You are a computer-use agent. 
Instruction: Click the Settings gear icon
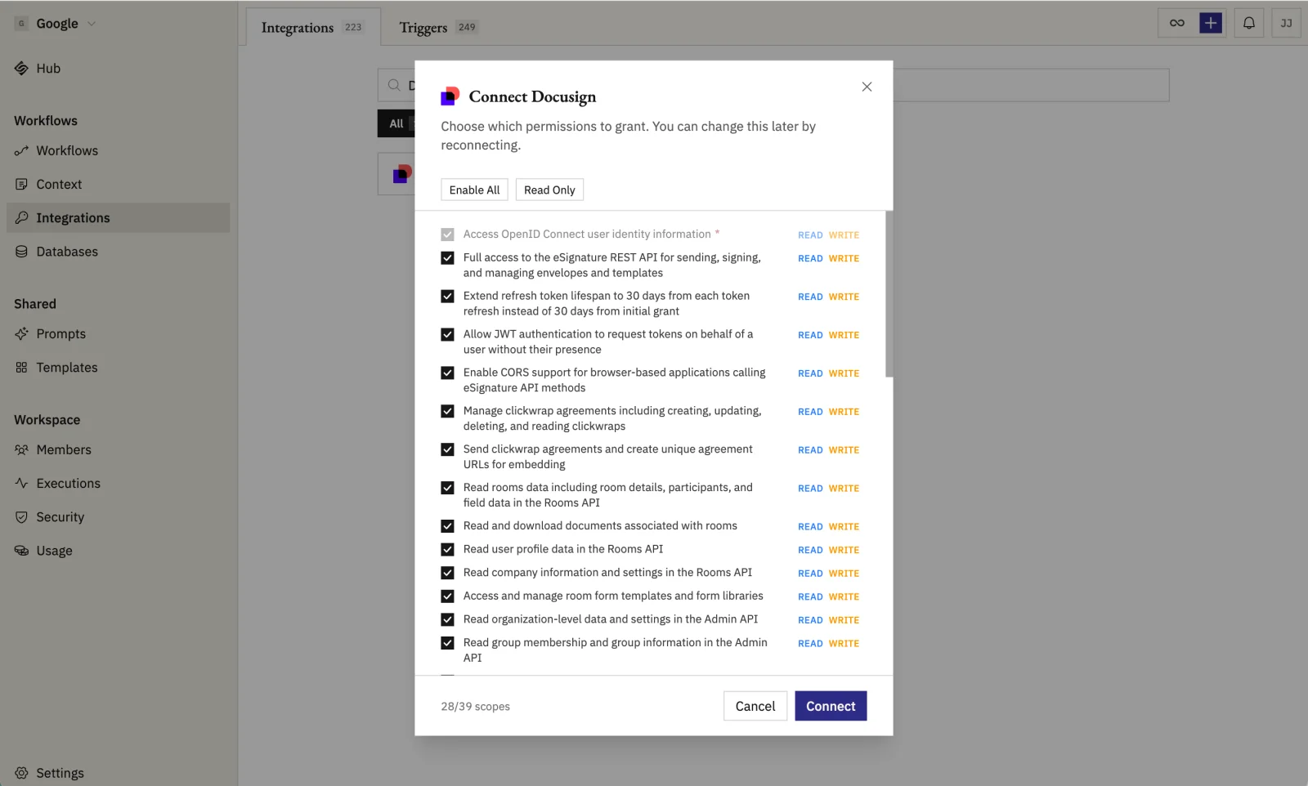pos(21,773)
